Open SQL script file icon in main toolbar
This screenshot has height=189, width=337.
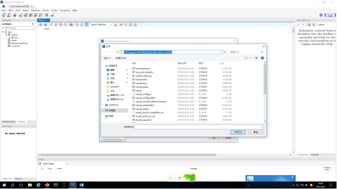coord(9,15)
